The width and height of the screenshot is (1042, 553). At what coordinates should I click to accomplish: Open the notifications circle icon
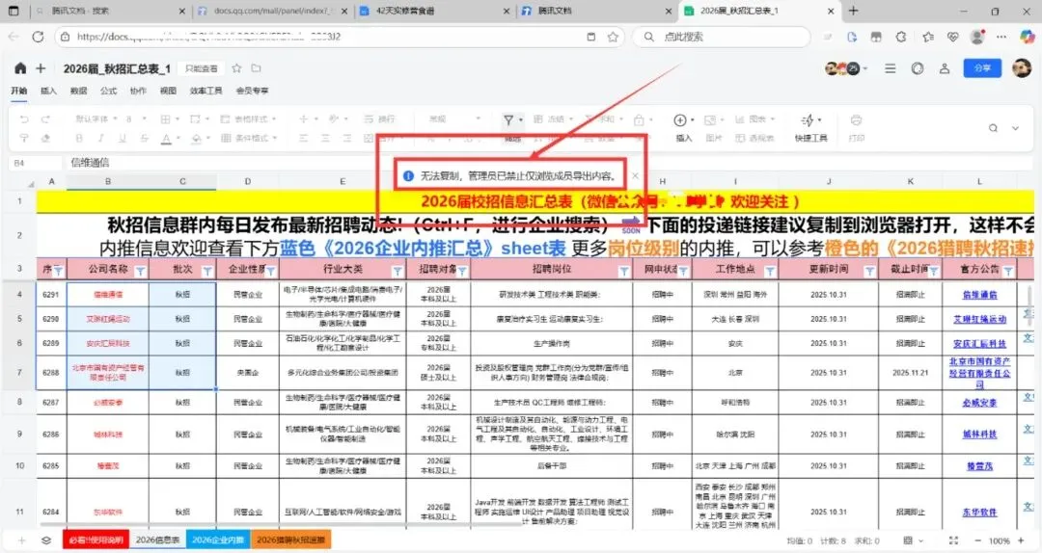tap(918, 68)
